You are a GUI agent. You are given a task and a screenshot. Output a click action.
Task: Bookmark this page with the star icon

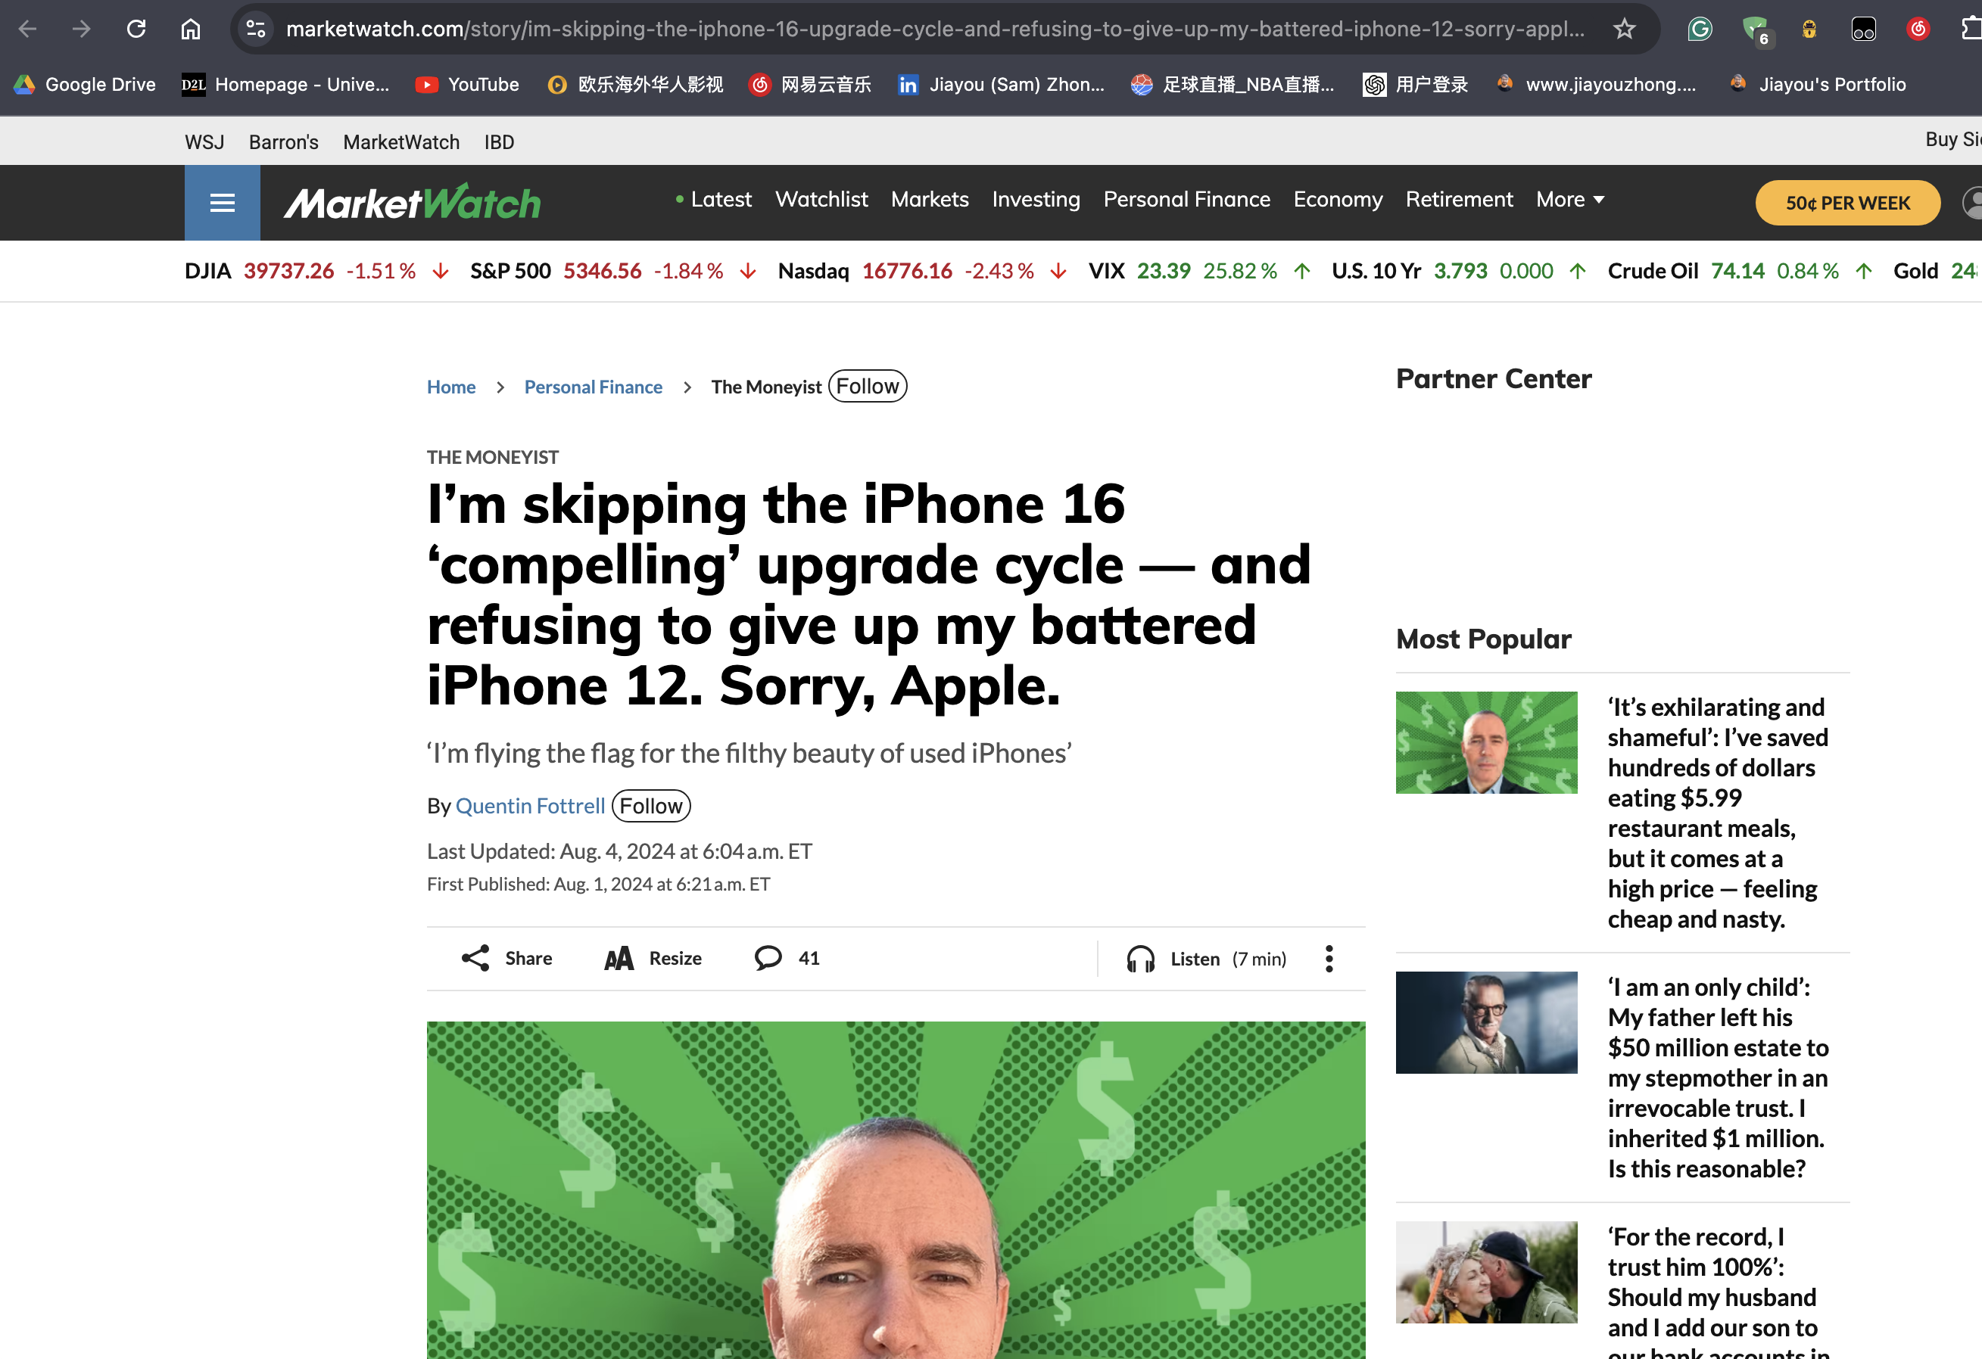point(1624,29)
